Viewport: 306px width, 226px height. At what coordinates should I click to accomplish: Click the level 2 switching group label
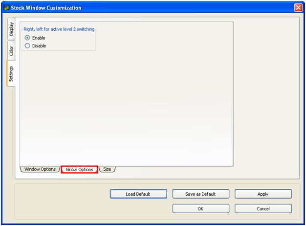coord(59,29)
